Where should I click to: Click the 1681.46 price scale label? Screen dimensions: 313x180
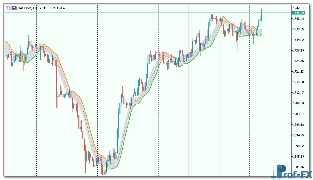pos(298,167)
